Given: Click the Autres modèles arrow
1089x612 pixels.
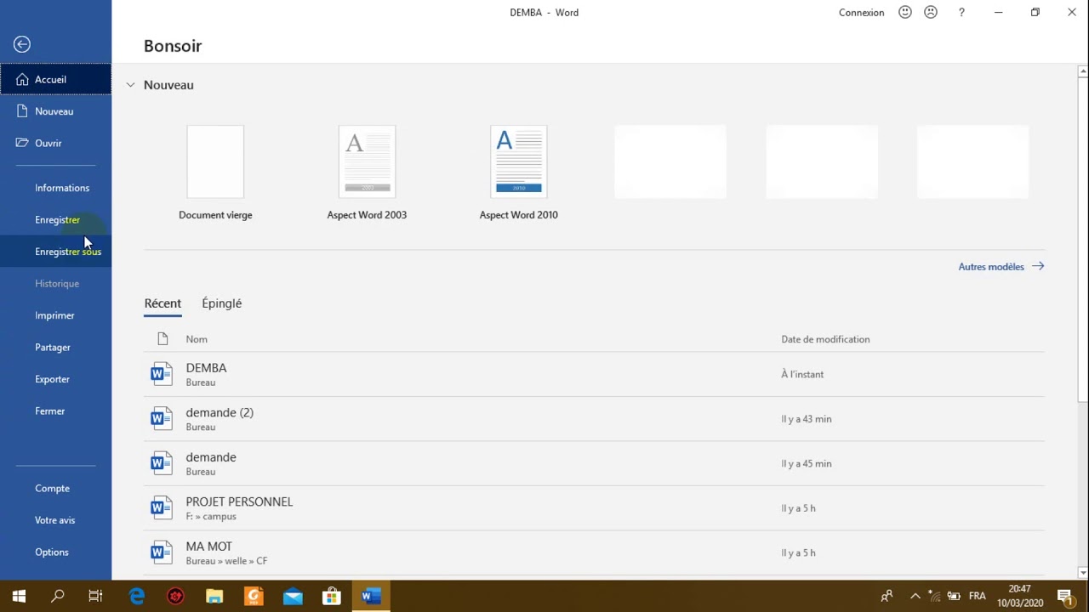Looking at the screenshot, I should (1038, 266).
